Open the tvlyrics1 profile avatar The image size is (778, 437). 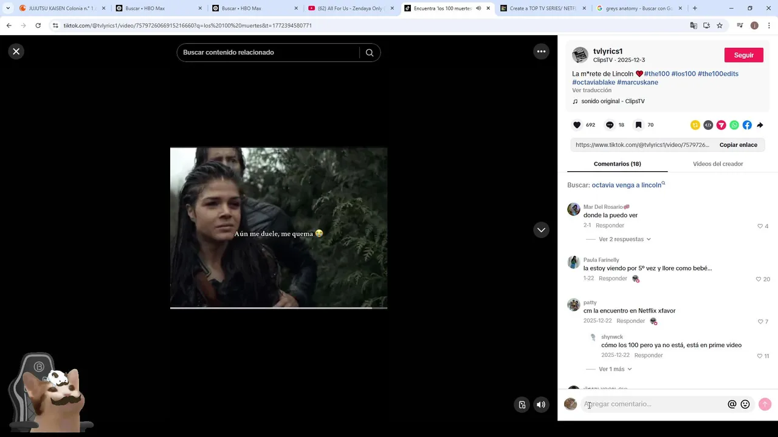coord(580,55)
